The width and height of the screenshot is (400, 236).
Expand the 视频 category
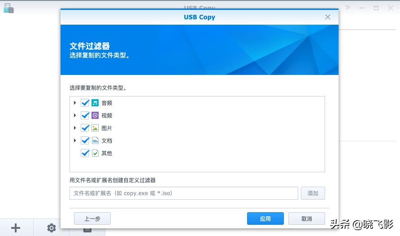75,115
